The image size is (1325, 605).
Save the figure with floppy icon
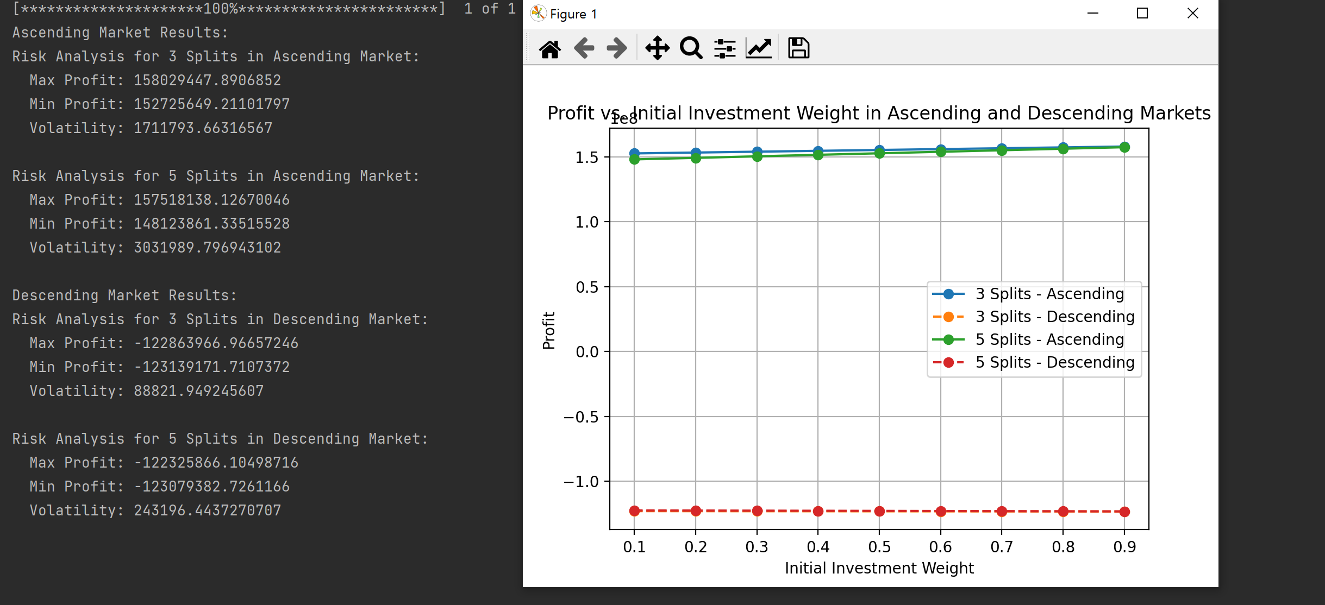coord(798,48)
